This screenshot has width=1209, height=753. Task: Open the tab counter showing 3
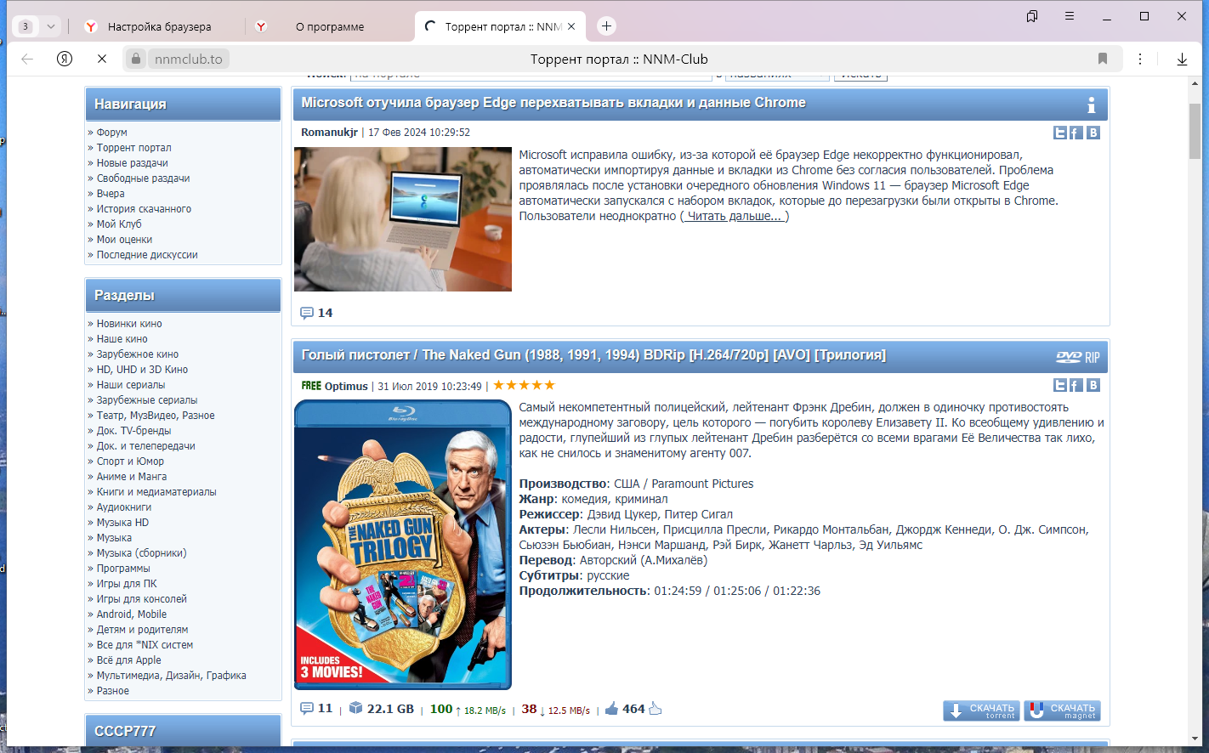point(26,26)
